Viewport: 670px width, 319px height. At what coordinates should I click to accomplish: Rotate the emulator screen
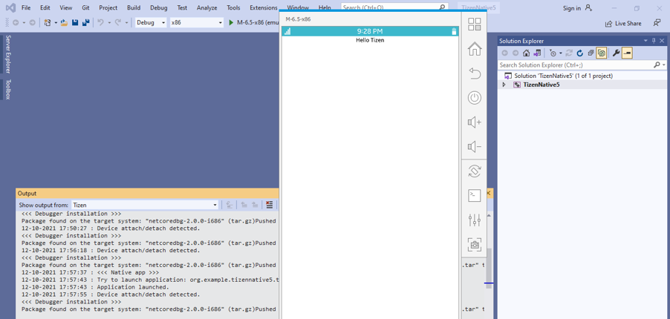[x=474, y=171]
